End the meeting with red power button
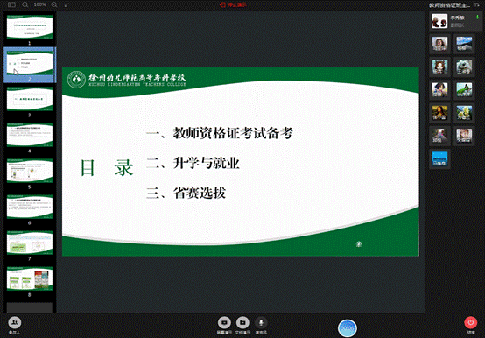Viewport: 485px width, 338px height. point(471,323)
